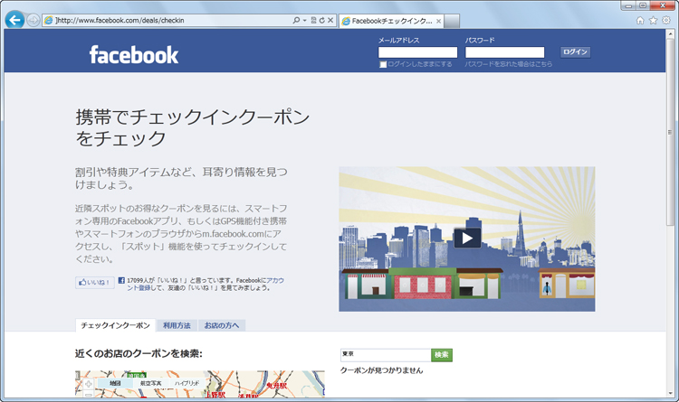The height and width of the screenshot is (402, 679).
Task: Click the いいね！ like button
Action: (95, 283)
